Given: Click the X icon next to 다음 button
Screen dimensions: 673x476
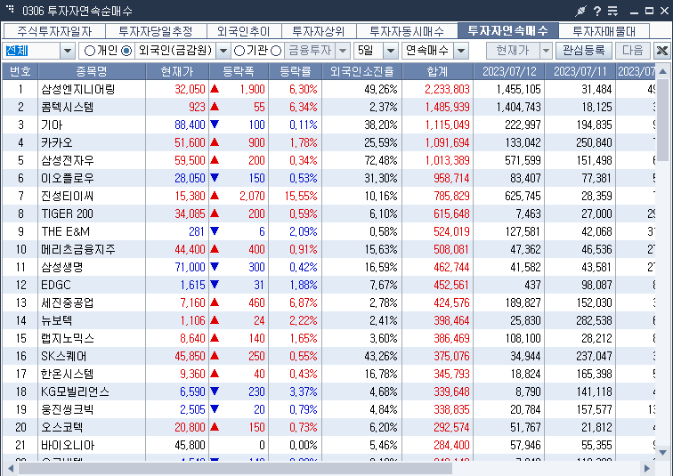Looking at the screenshot, I should coord(661,51).
